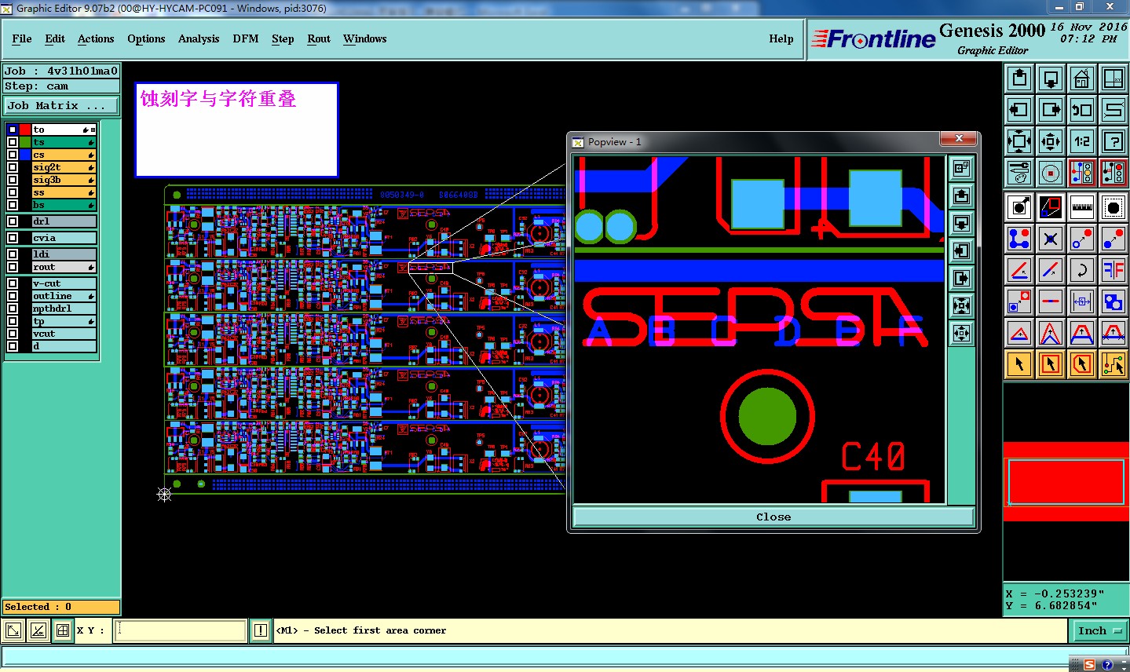Toggle the 'rout' layer display checkbox
Image resolution: width=1130 pixels, height=672 pixels.
(x=12, y=267)
